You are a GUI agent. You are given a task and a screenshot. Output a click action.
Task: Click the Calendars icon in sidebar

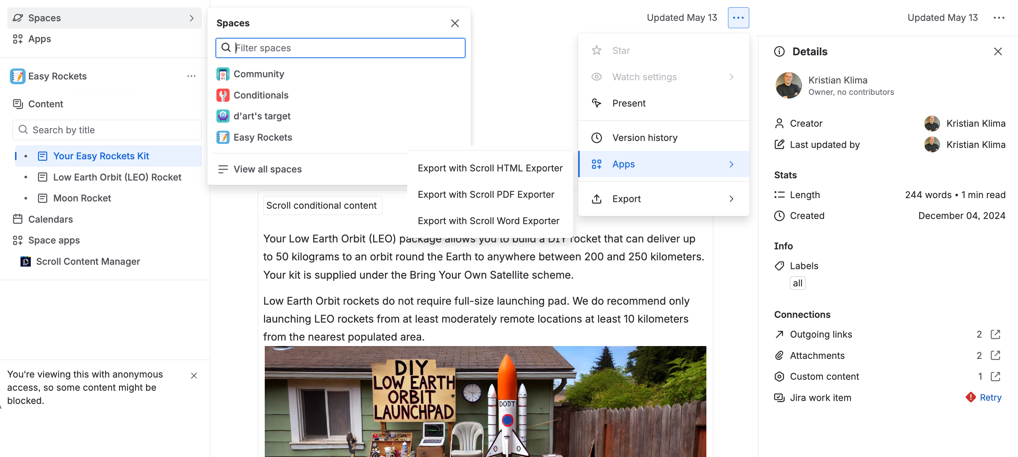[x=18, y=219]
